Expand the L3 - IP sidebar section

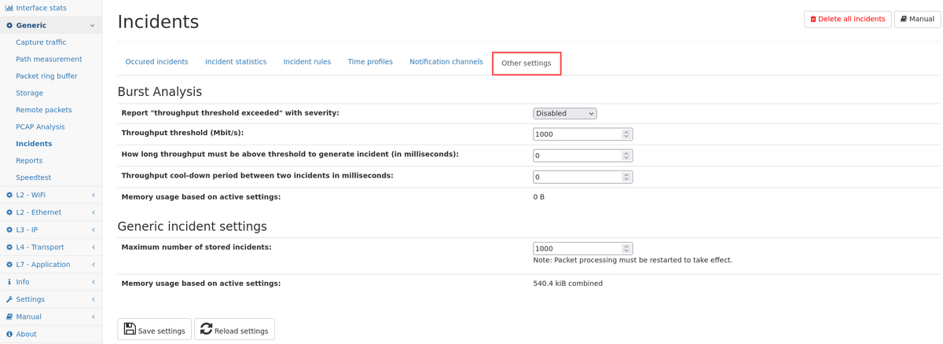point(93,230)
